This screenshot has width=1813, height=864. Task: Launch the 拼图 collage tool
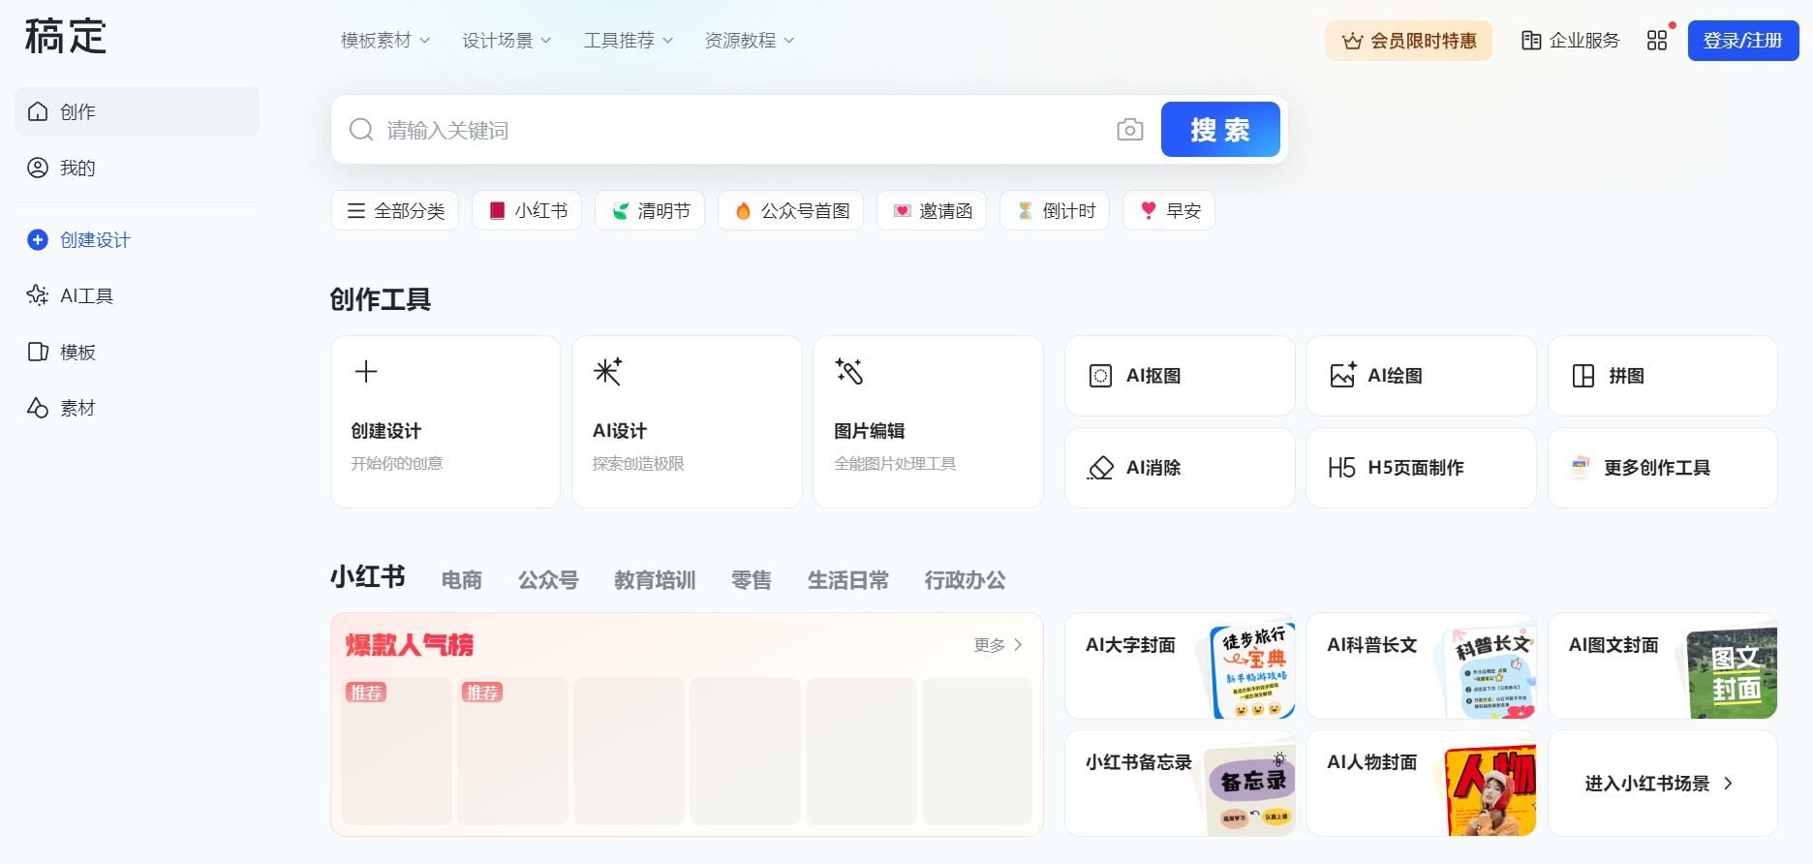1662,376
